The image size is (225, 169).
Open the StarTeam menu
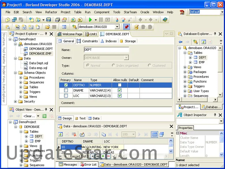[x=130, y=12]
